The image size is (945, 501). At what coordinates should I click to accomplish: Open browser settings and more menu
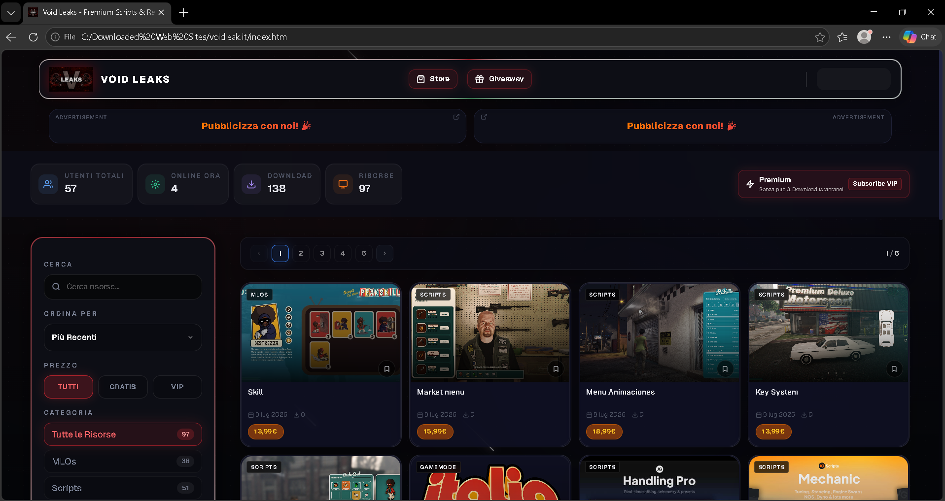[886, 37]
